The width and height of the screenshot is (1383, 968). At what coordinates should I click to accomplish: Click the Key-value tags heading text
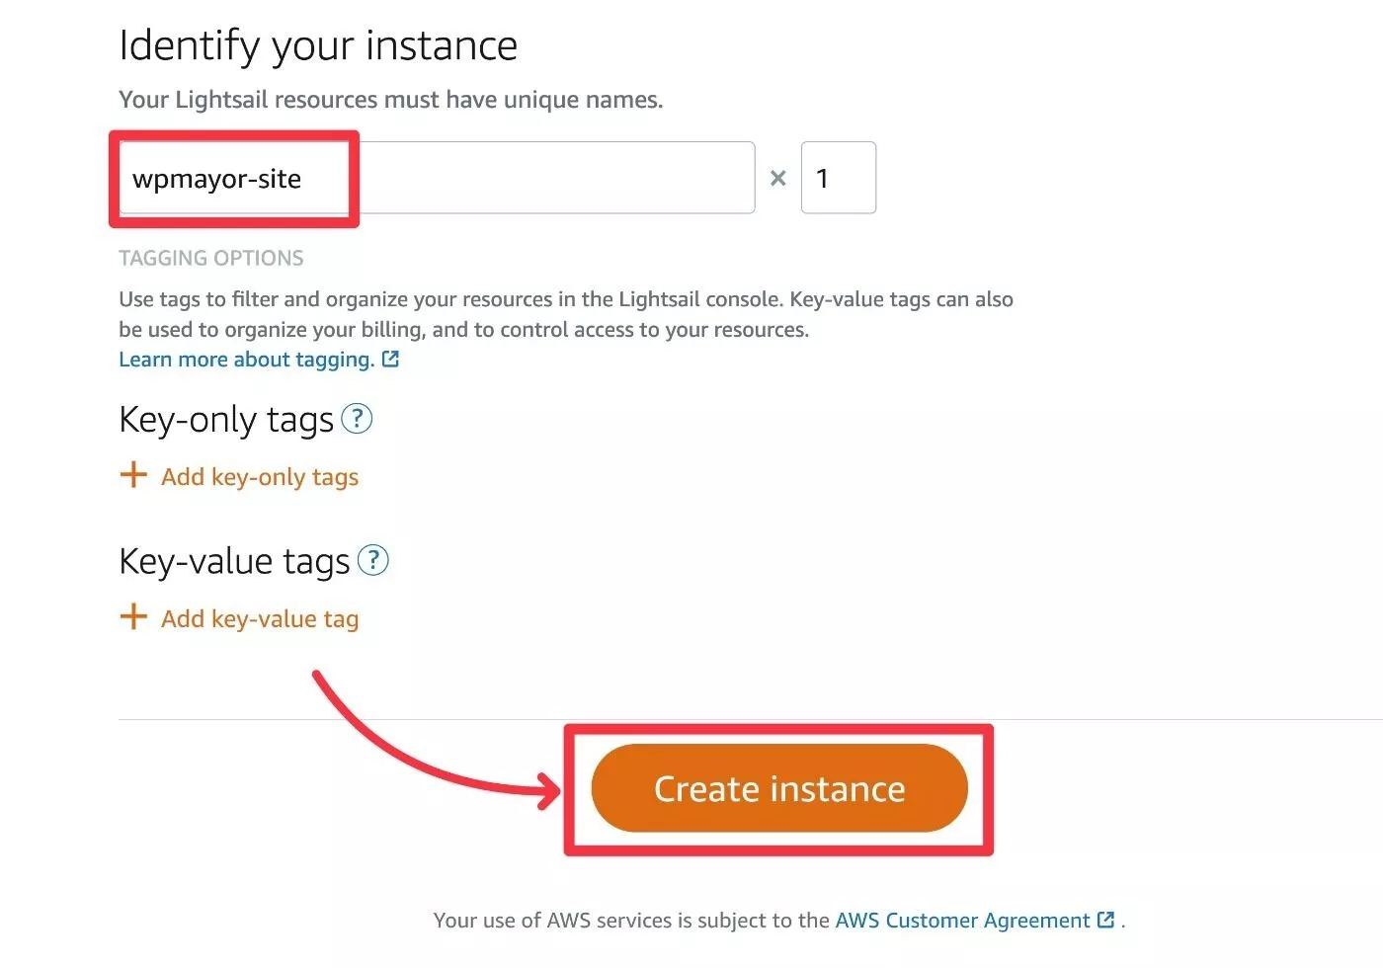(234, 561)
